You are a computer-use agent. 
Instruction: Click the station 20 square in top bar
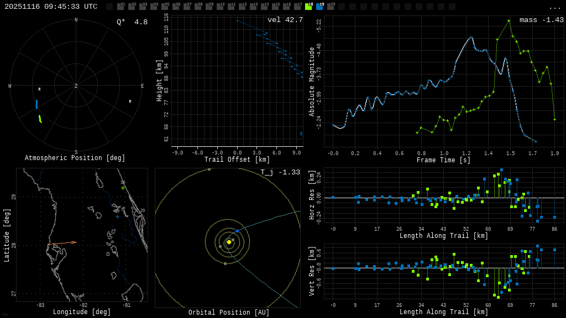pos(331,7)
